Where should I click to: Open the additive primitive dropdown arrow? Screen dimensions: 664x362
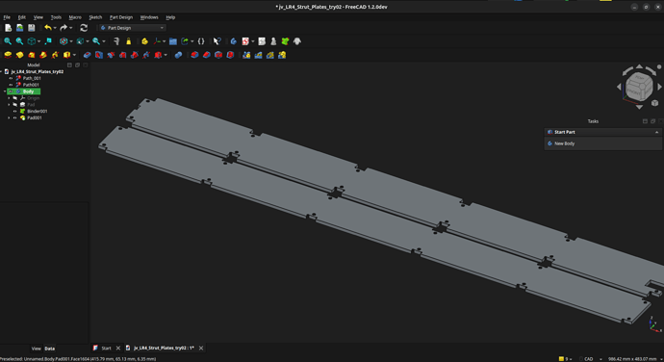(x=74, y=55)
